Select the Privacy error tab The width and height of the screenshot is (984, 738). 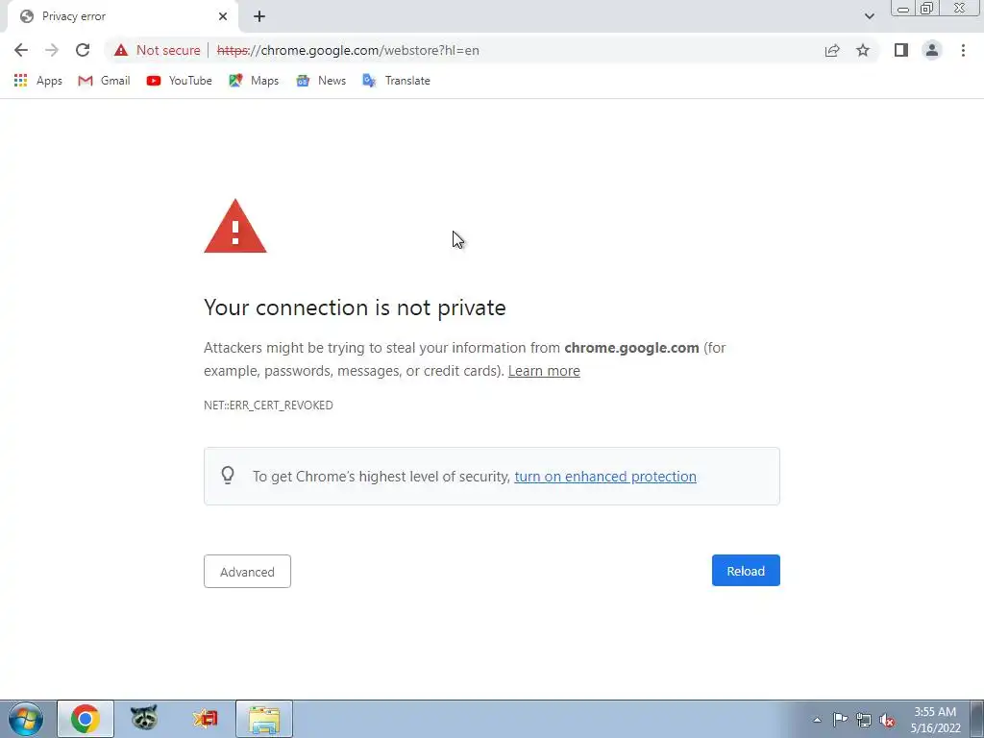pyautogui.click(x=122, y=16)
